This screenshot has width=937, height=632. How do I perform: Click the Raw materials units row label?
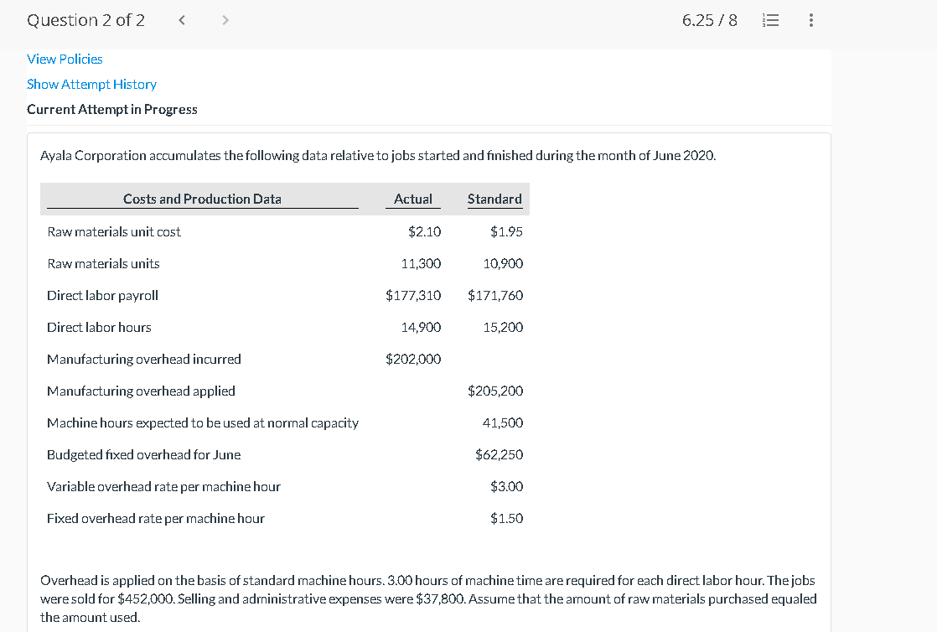[x=103, y=264]
